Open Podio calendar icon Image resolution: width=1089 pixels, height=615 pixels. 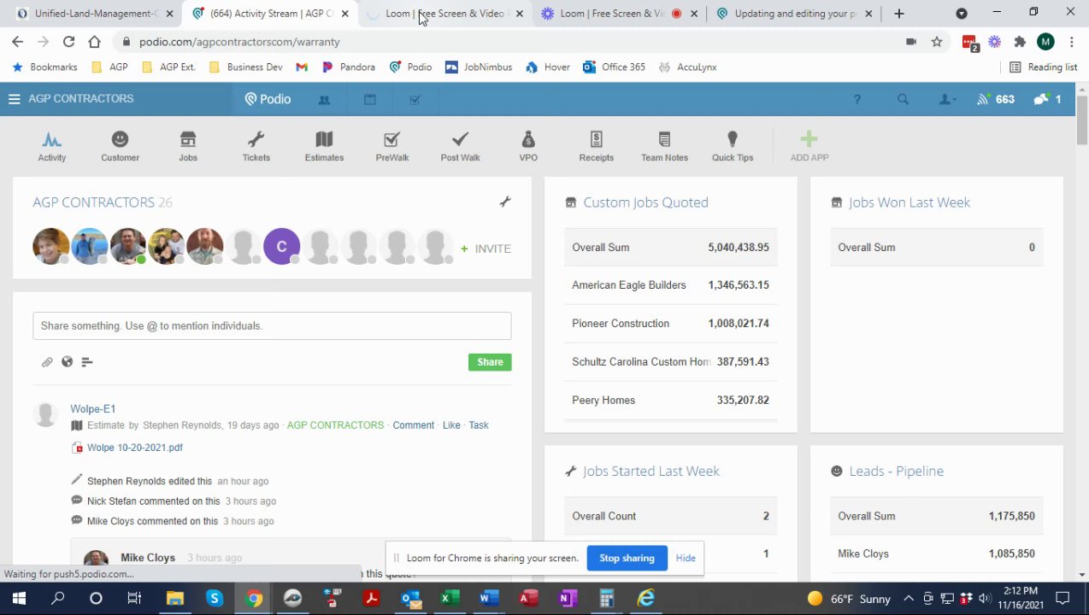click(369, 99)
